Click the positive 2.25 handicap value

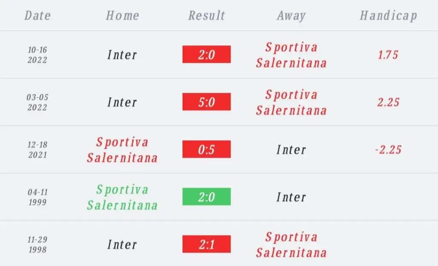388,102
